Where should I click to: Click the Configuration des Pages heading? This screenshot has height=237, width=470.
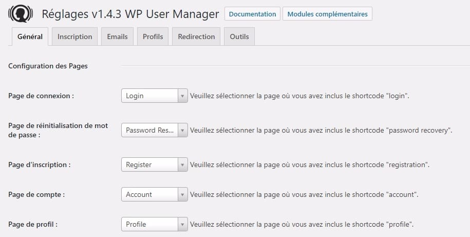(x=48, y=66)
